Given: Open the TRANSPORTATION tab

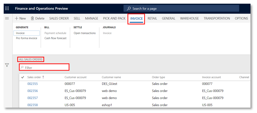Looking at the screenshot, I should coord(217,18).
